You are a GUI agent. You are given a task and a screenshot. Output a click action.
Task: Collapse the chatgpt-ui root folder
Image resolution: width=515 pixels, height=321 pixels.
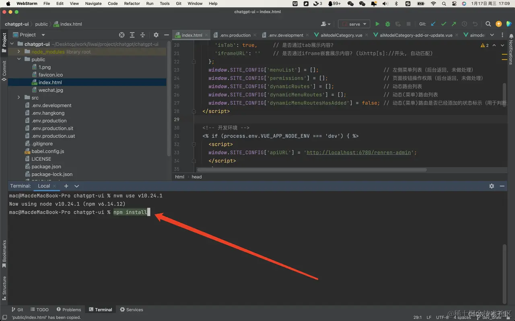pos(12,44)
